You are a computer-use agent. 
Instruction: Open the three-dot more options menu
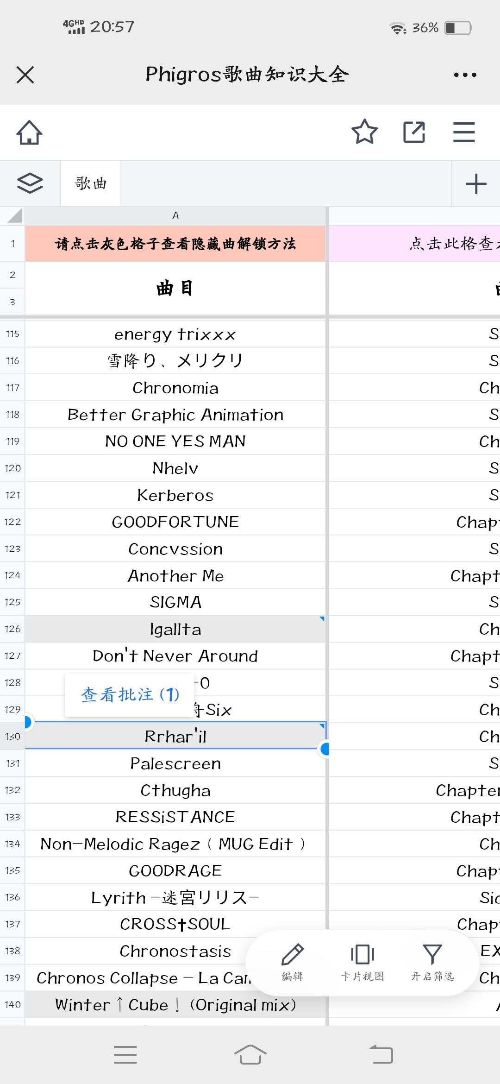point(465,75)
